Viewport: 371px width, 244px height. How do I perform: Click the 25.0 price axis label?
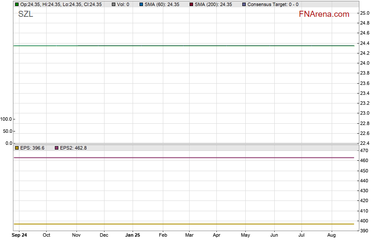pyautogui.click(x=365, y=13)
